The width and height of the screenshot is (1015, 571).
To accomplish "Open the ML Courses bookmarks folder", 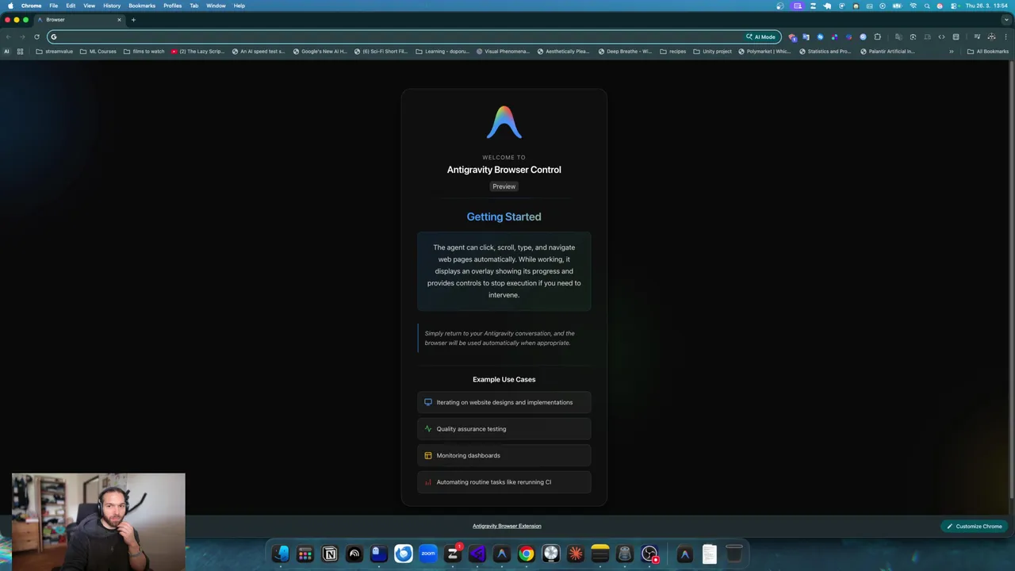I will (x=98, y=52).
